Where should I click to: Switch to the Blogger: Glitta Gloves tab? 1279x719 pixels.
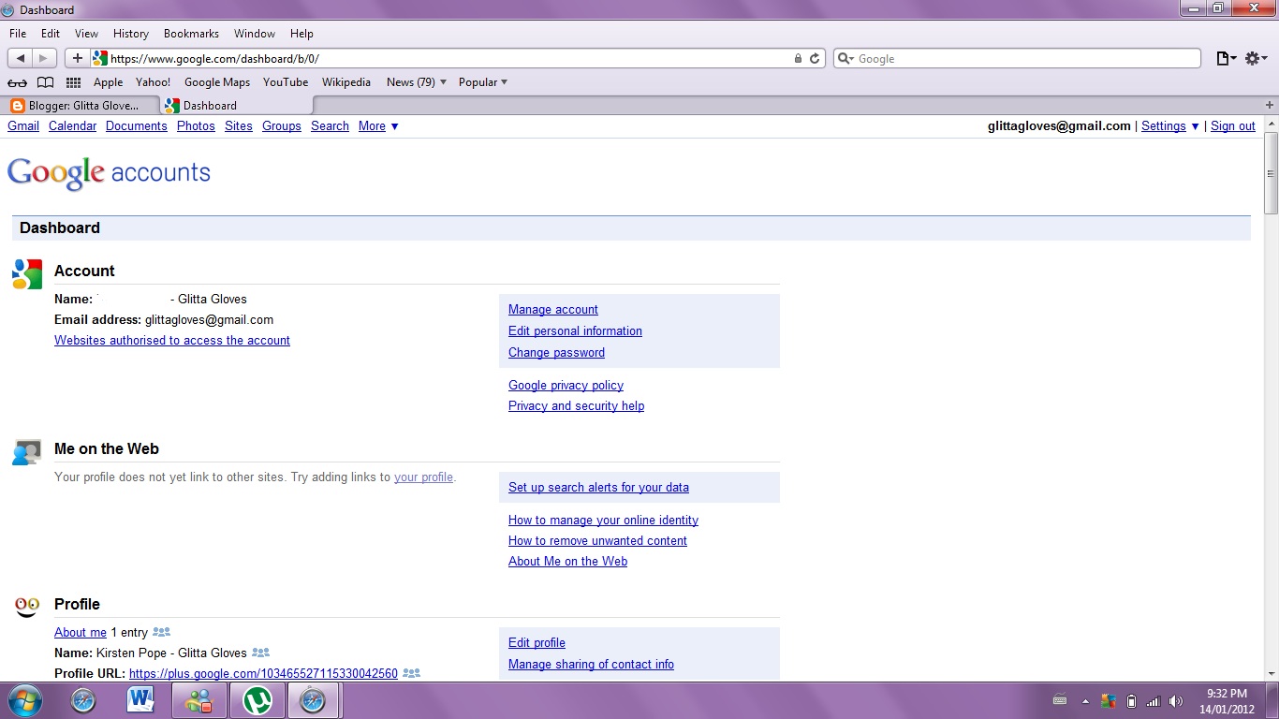click(x=80, y=106)
